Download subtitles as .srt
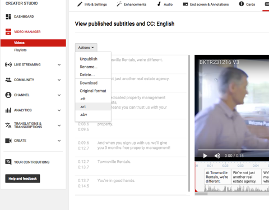This screenshot has height=210, width=269. [93, 106]
